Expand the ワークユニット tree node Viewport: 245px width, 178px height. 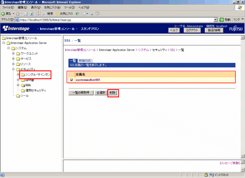click(13, 54)
